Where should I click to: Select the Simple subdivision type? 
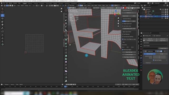(x=161, y=54)
